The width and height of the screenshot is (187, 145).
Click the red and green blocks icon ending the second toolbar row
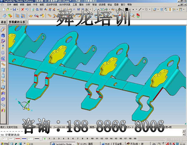(138, 15)
